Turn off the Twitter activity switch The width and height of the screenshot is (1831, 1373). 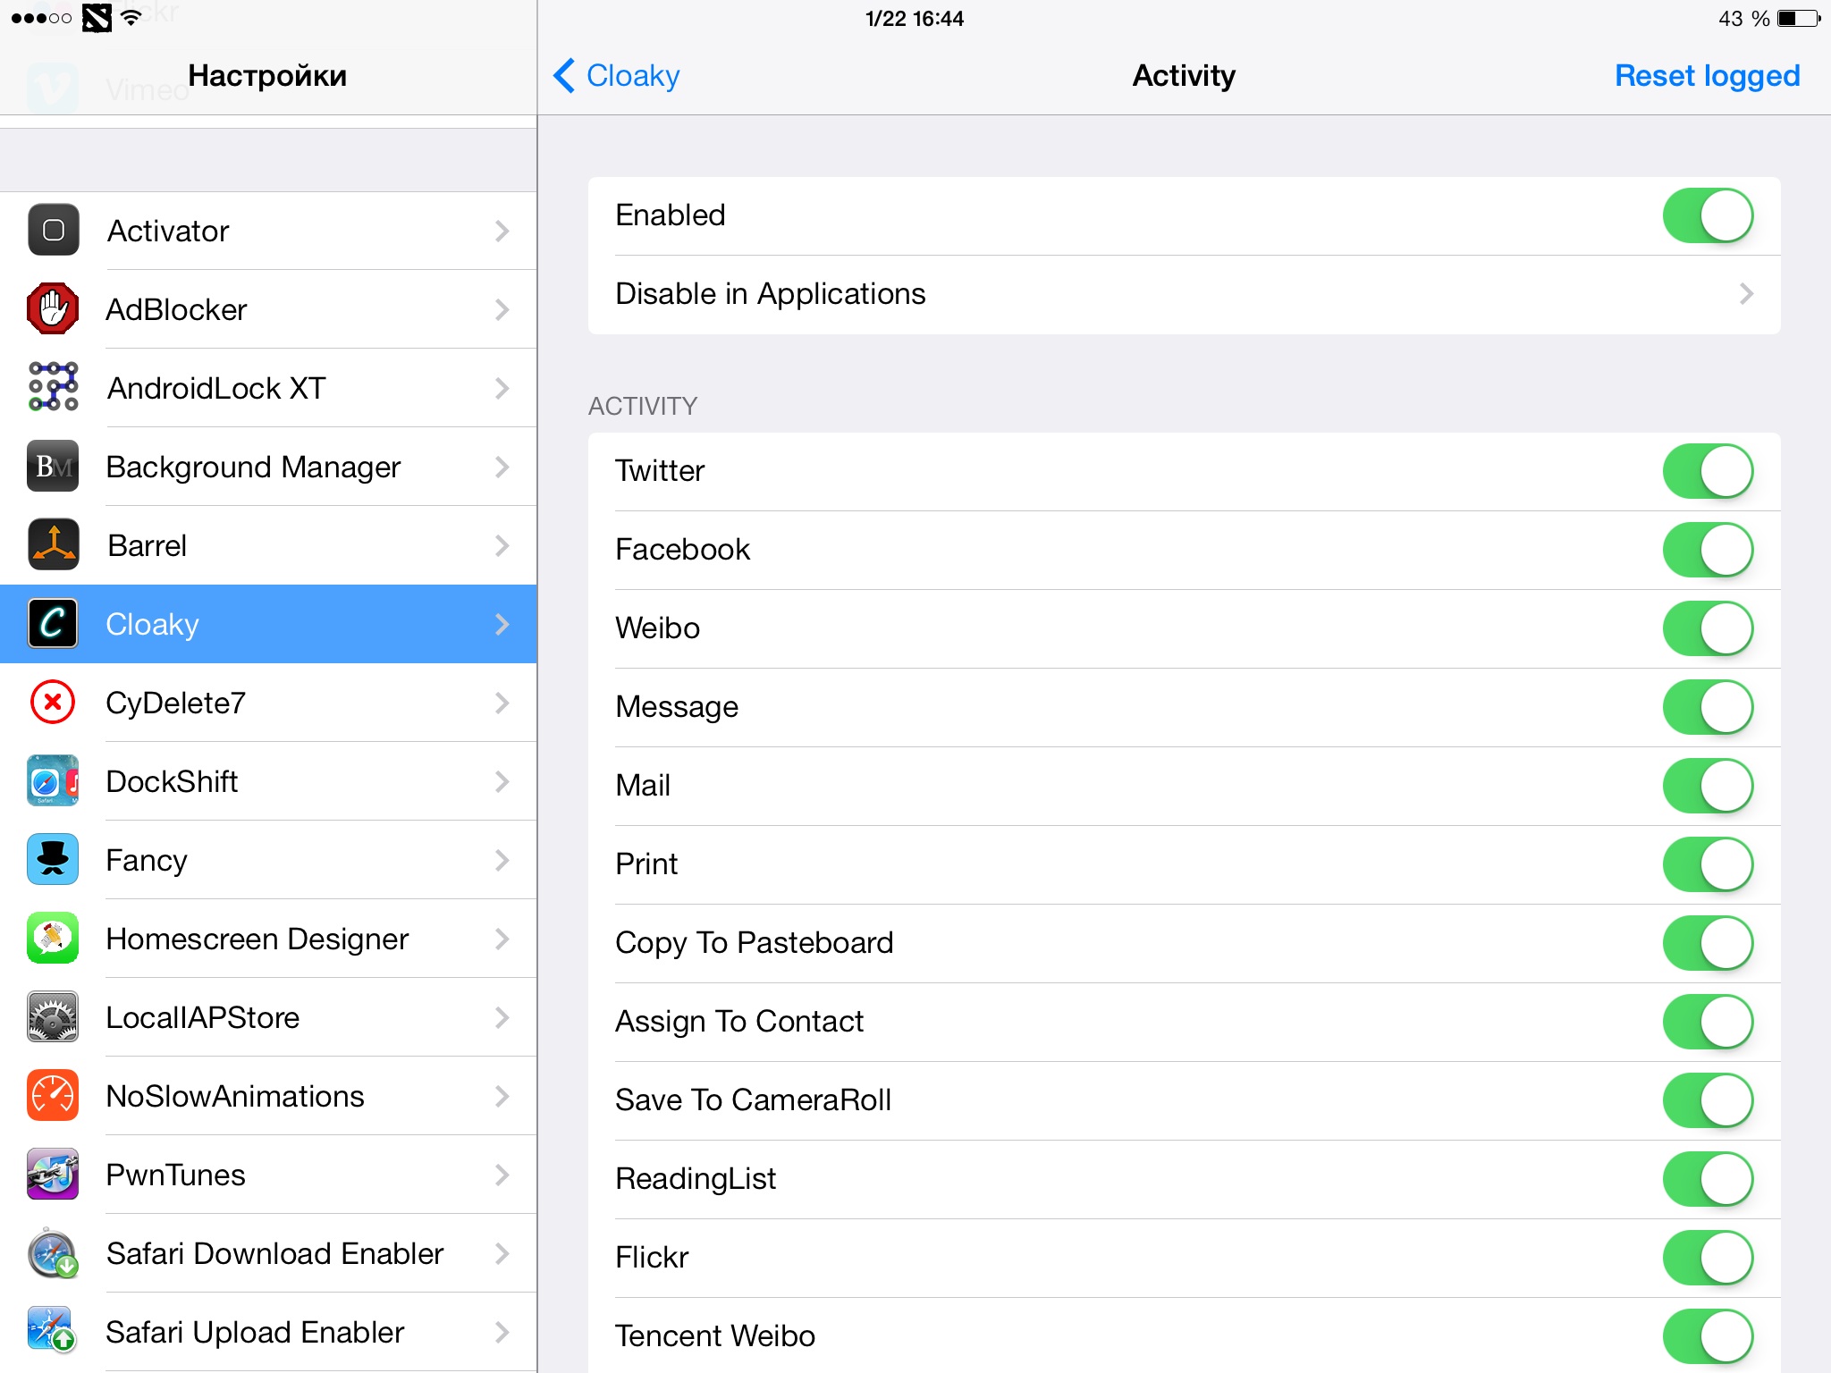[1708, 471]
